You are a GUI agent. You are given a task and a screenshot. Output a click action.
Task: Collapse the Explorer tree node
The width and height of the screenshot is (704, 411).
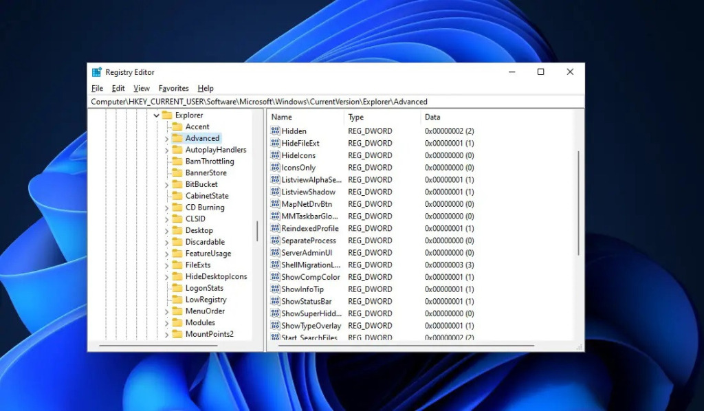pyautogui.click(x=157, y=115)
